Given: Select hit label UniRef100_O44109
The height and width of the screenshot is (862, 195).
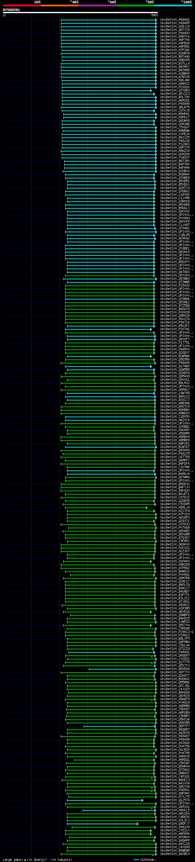Looking at the screenshot, I should (175, 827).
